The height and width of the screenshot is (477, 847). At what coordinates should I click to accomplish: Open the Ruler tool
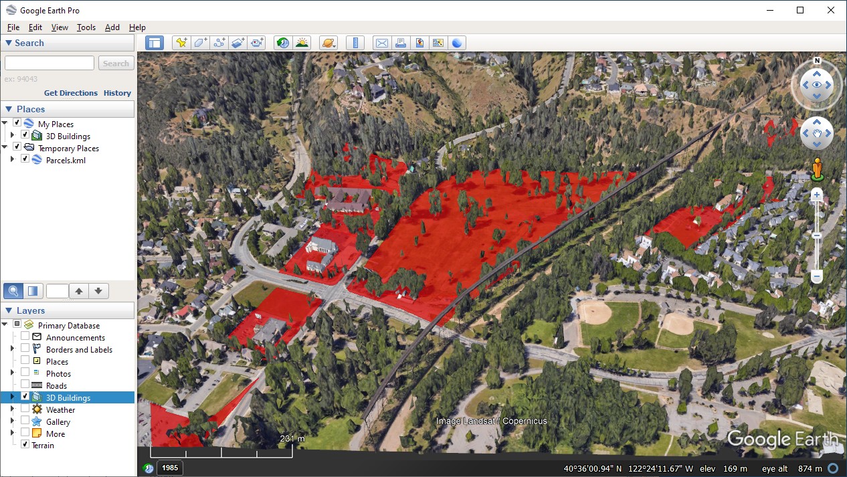point(355,43)
